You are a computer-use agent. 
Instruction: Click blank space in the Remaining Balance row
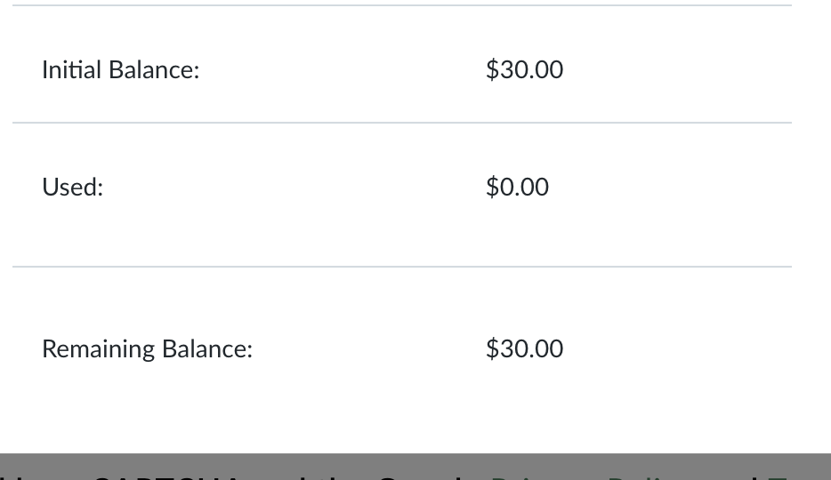tap(339, 349)
